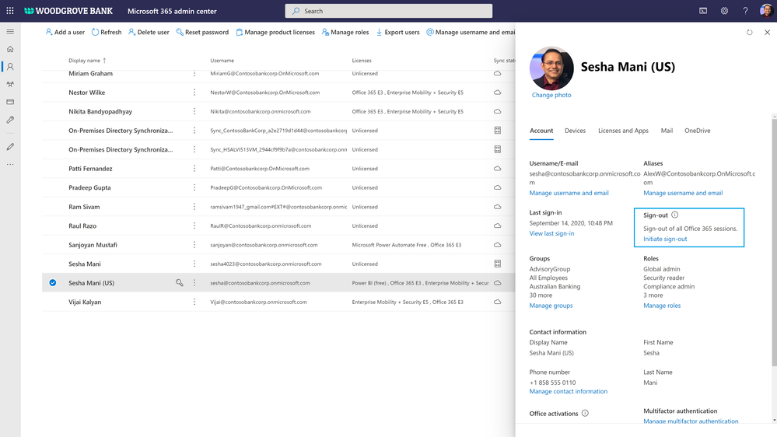Click Manage product licenses
The image size is (777, 437).
(x=275, y=32)
